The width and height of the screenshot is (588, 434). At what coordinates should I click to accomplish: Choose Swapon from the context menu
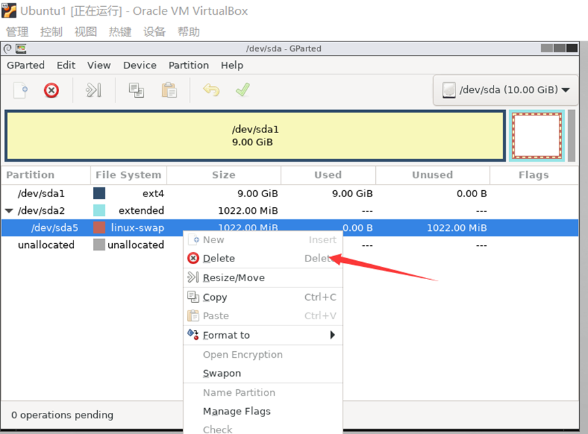pyautogui.click(x=263, y=374)
